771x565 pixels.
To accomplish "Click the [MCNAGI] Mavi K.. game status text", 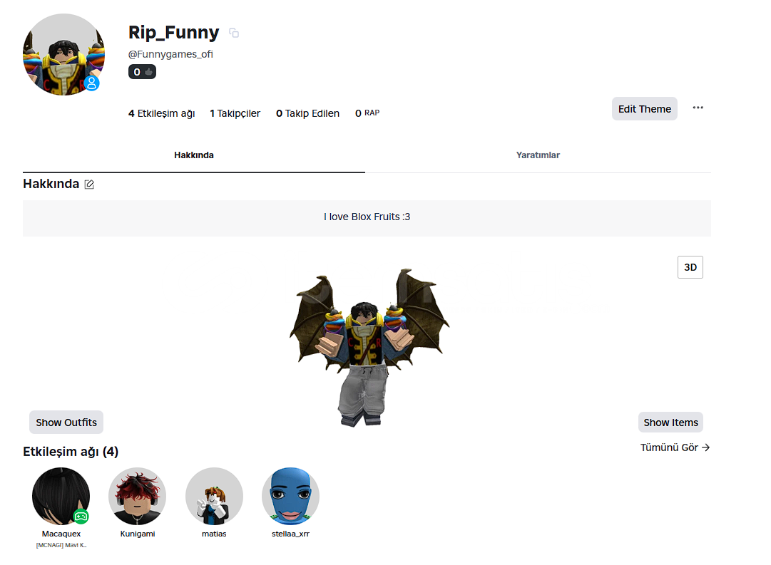I will [x=61, y=545].
